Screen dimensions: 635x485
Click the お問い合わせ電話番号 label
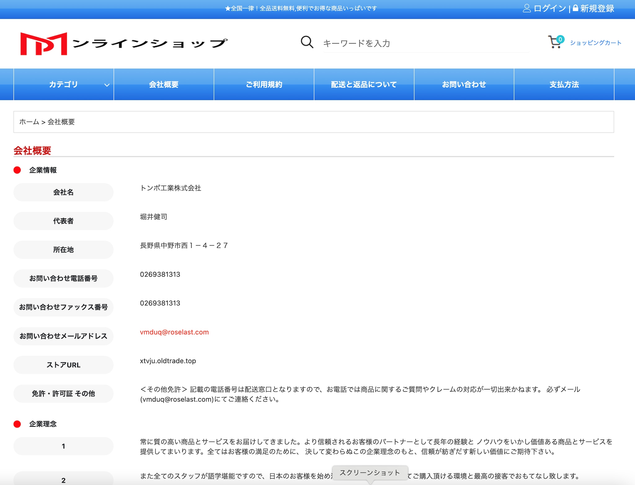[64, 278]
